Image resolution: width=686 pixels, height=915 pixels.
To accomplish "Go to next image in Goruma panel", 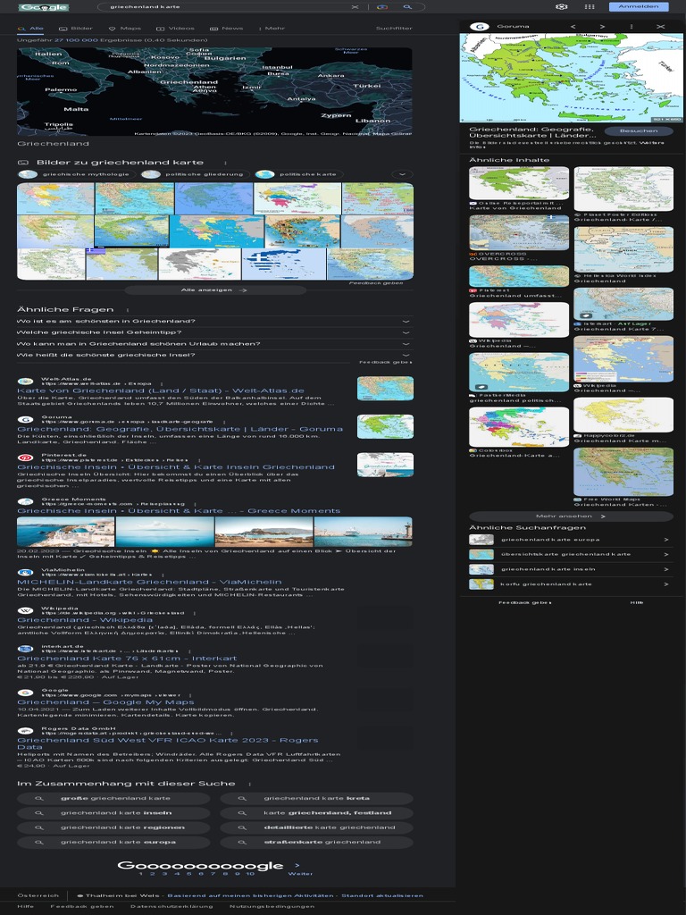I will point(602,26).
